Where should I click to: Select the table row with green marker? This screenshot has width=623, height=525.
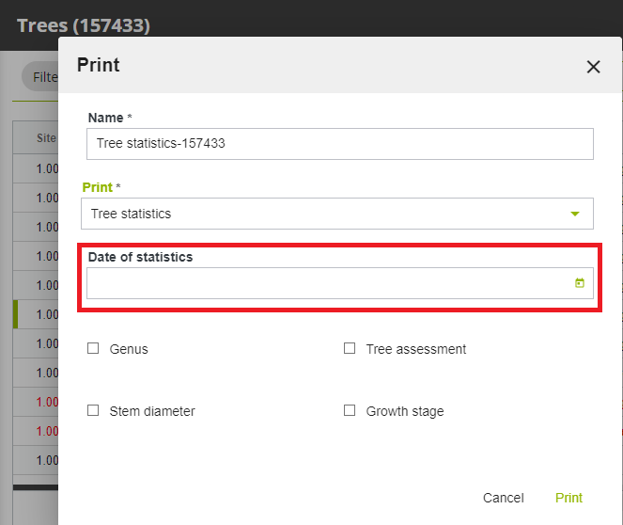pyautogui.click(x=38, y=314)
